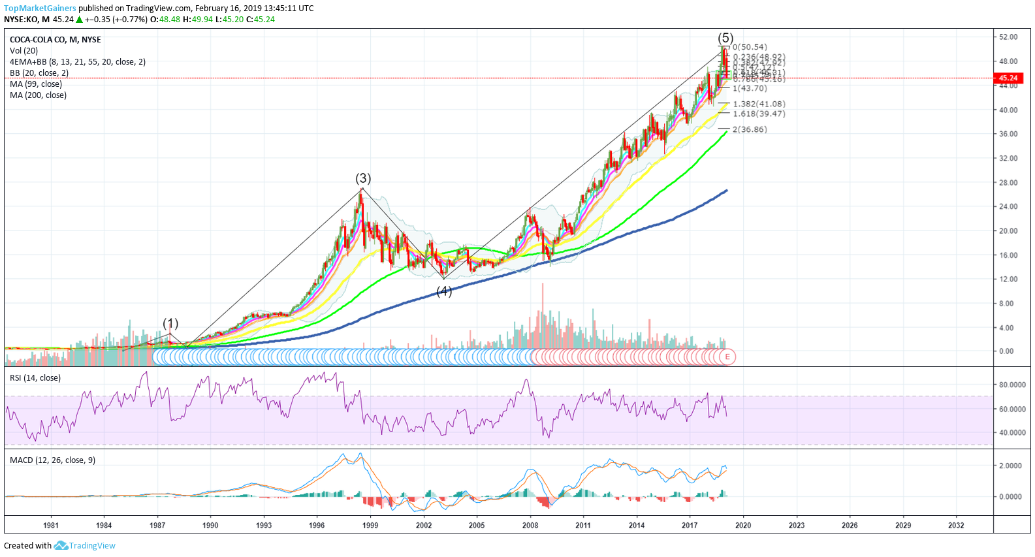Click 36.00 on the price axis
This screenshot has width=1035, height=557.
(1008, 134)
